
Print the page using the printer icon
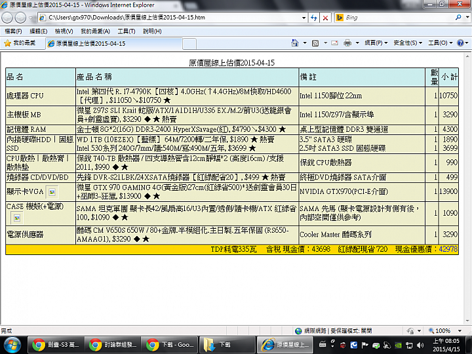(x=347, y=43)
